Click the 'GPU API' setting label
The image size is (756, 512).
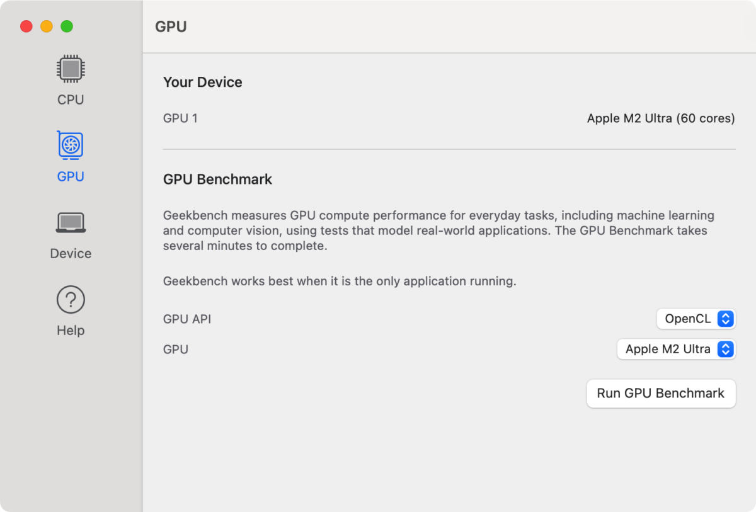187,319
